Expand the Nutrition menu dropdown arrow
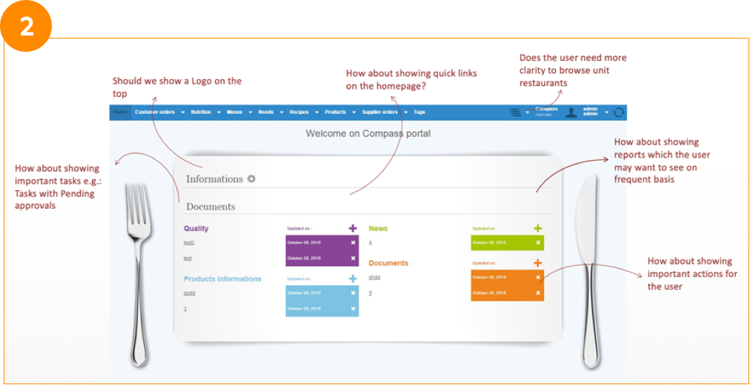750x385 pixels. (219, 113)
